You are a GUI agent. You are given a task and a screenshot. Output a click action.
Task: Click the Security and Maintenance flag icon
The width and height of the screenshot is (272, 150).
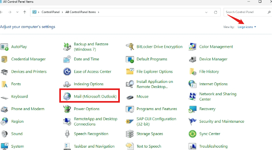193,122
